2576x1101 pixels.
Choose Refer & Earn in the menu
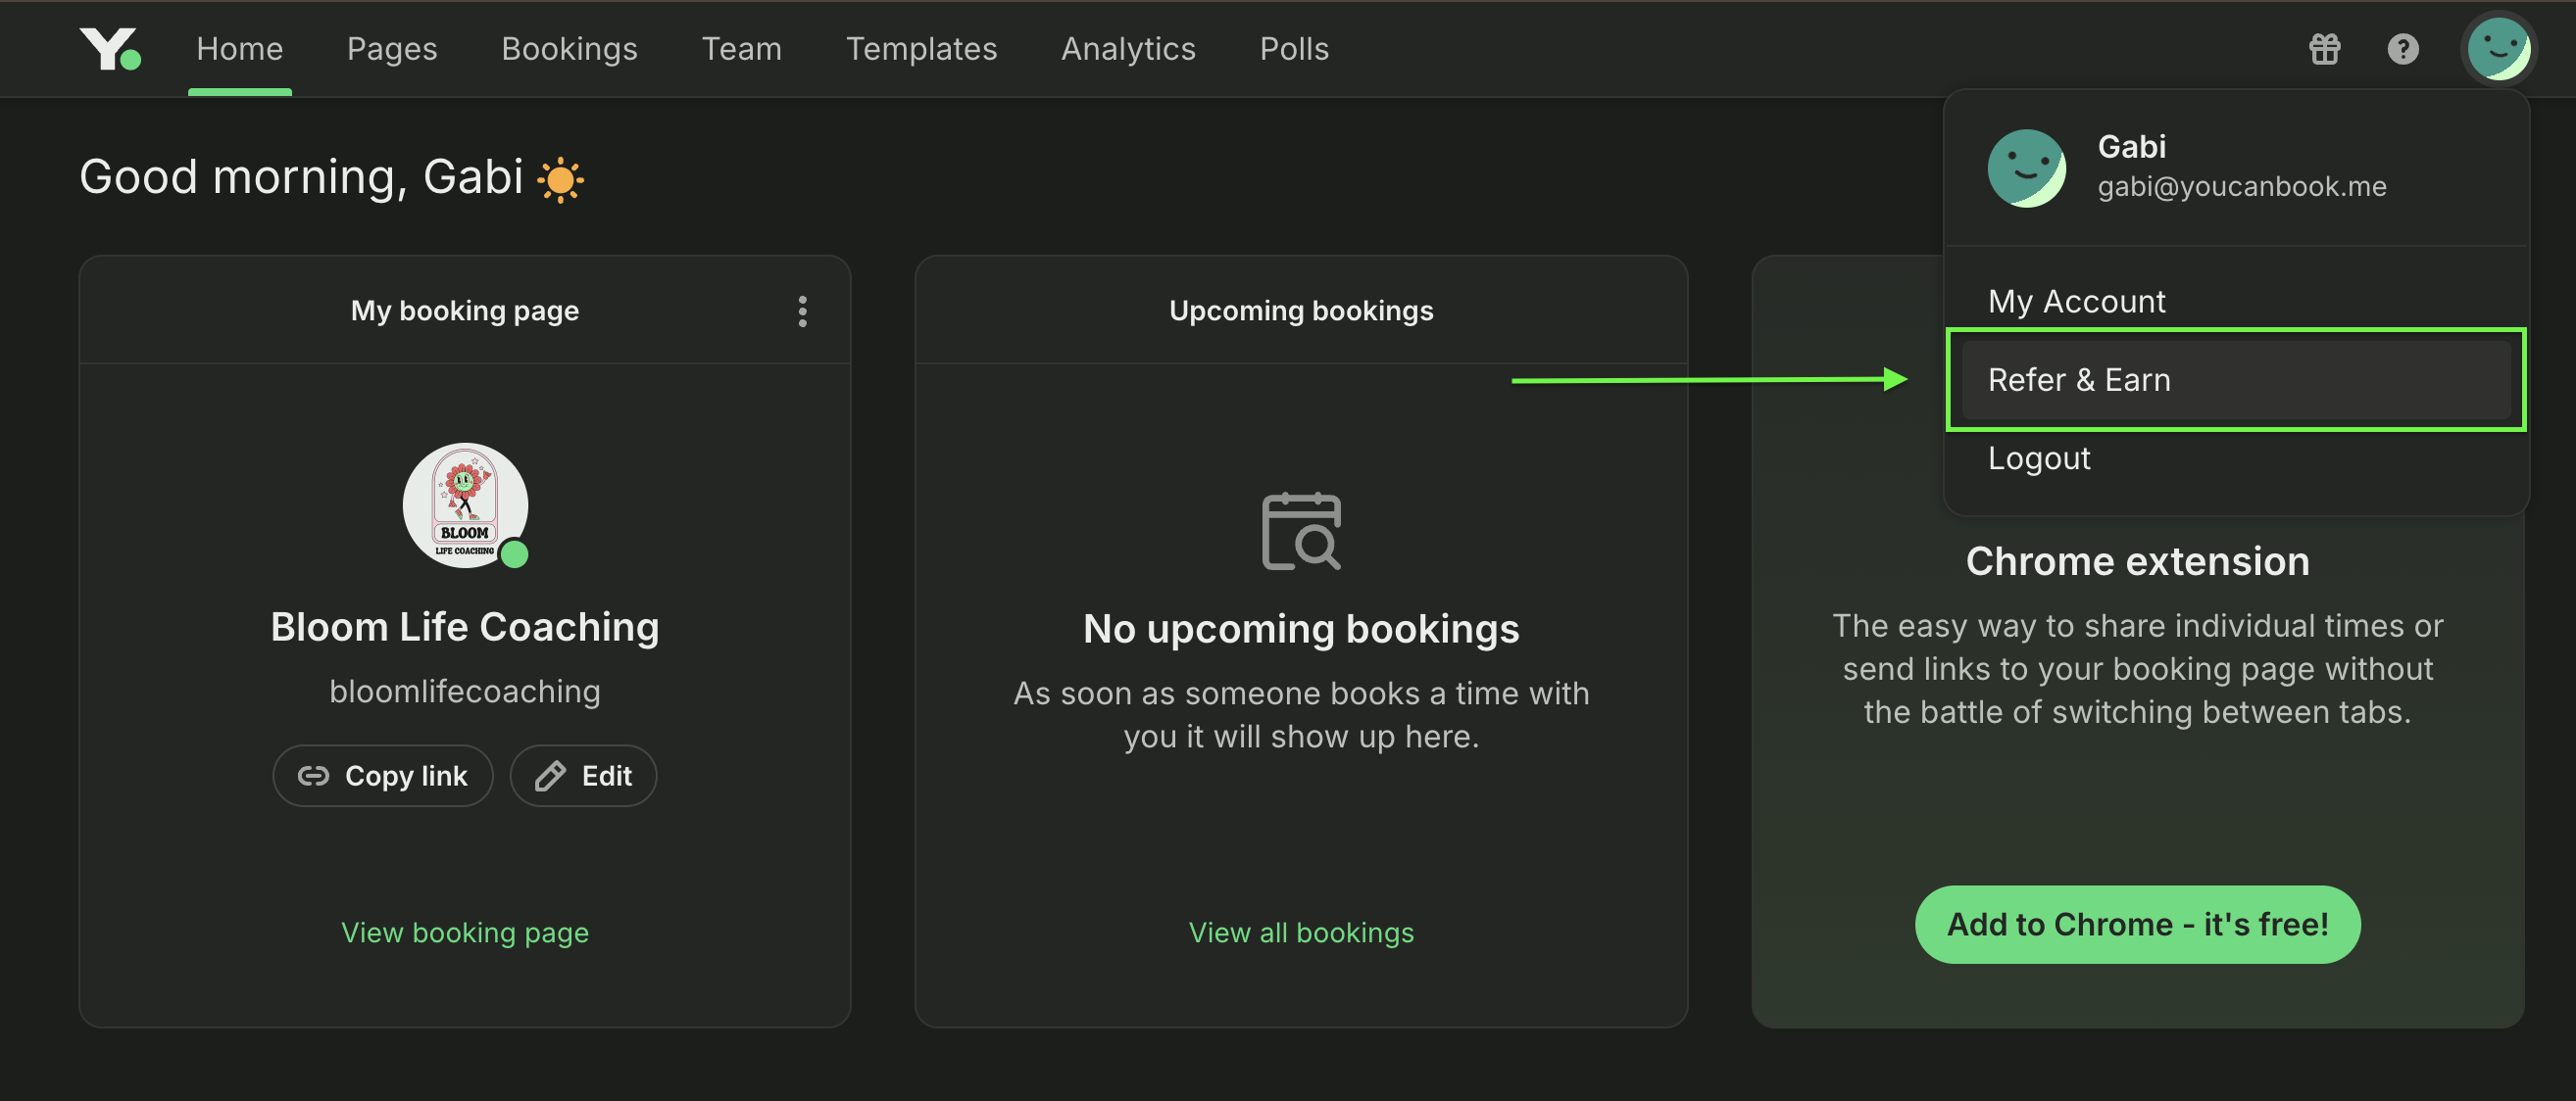pos(2079,380)
